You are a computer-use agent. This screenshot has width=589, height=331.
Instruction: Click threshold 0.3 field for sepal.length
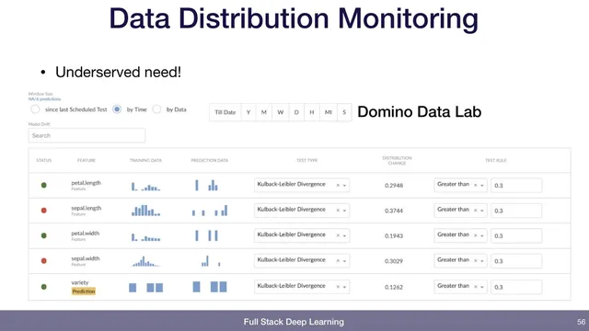point(516,211)
